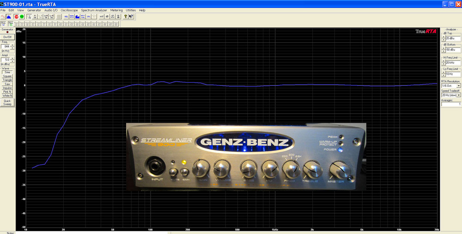Click the dB units icon

(107, 17)
